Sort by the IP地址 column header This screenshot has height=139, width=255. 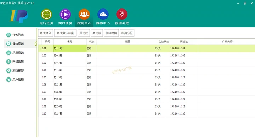point(184,42)
